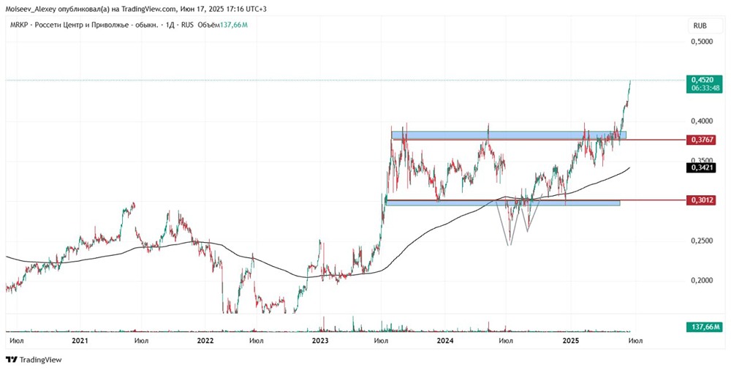This screenshot has height=370, width=731.
Task: Click the 0,4000 price axis tick
Action: tap(702, 121)
